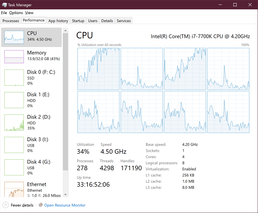Click the Resource Monitor icon
The image size is (258, 213).
(x=41, y=205)
